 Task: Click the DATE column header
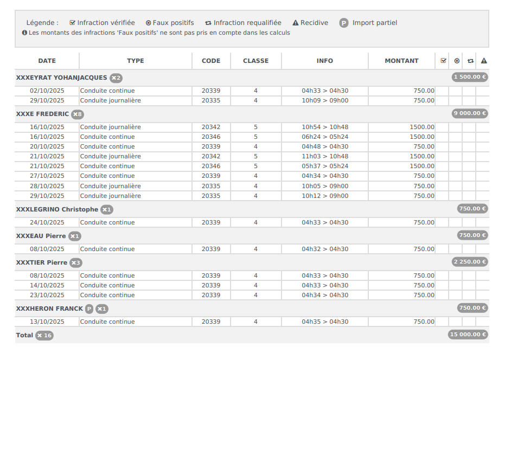pyautogui.click(x=47, y=61)
